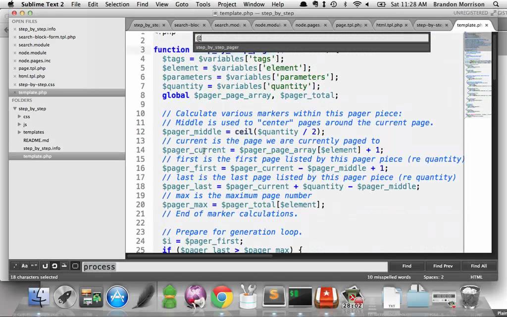Viewport: 507px width, 317px height.
Task: Open Evernote elephant menu bar icon
Action: point(315,4)
